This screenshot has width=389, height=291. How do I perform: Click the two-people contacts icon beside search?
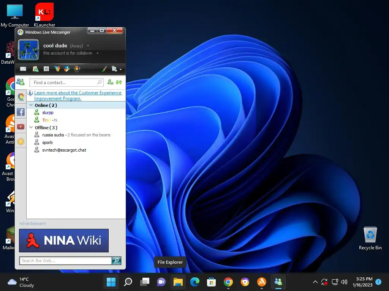click(21, 82)
